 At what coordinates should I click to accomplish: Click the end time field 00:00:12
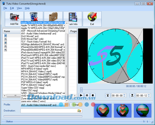(x=142, y=96)
